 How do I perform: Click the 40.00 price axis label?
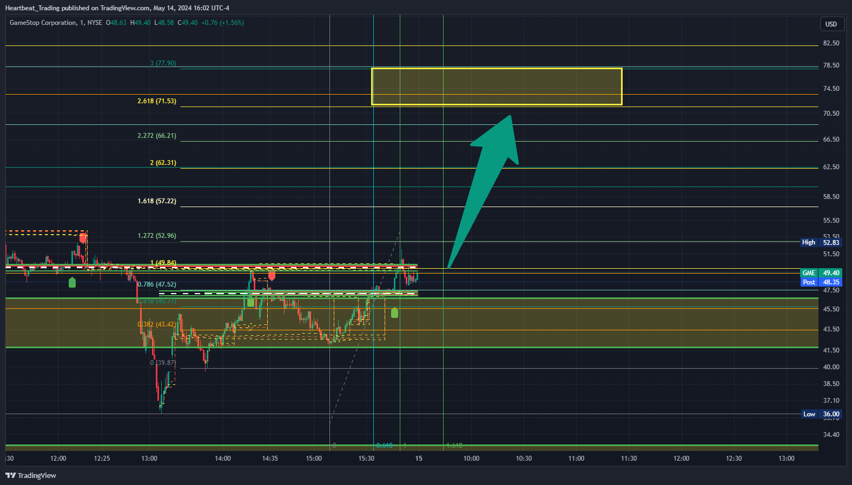point(831,367)
